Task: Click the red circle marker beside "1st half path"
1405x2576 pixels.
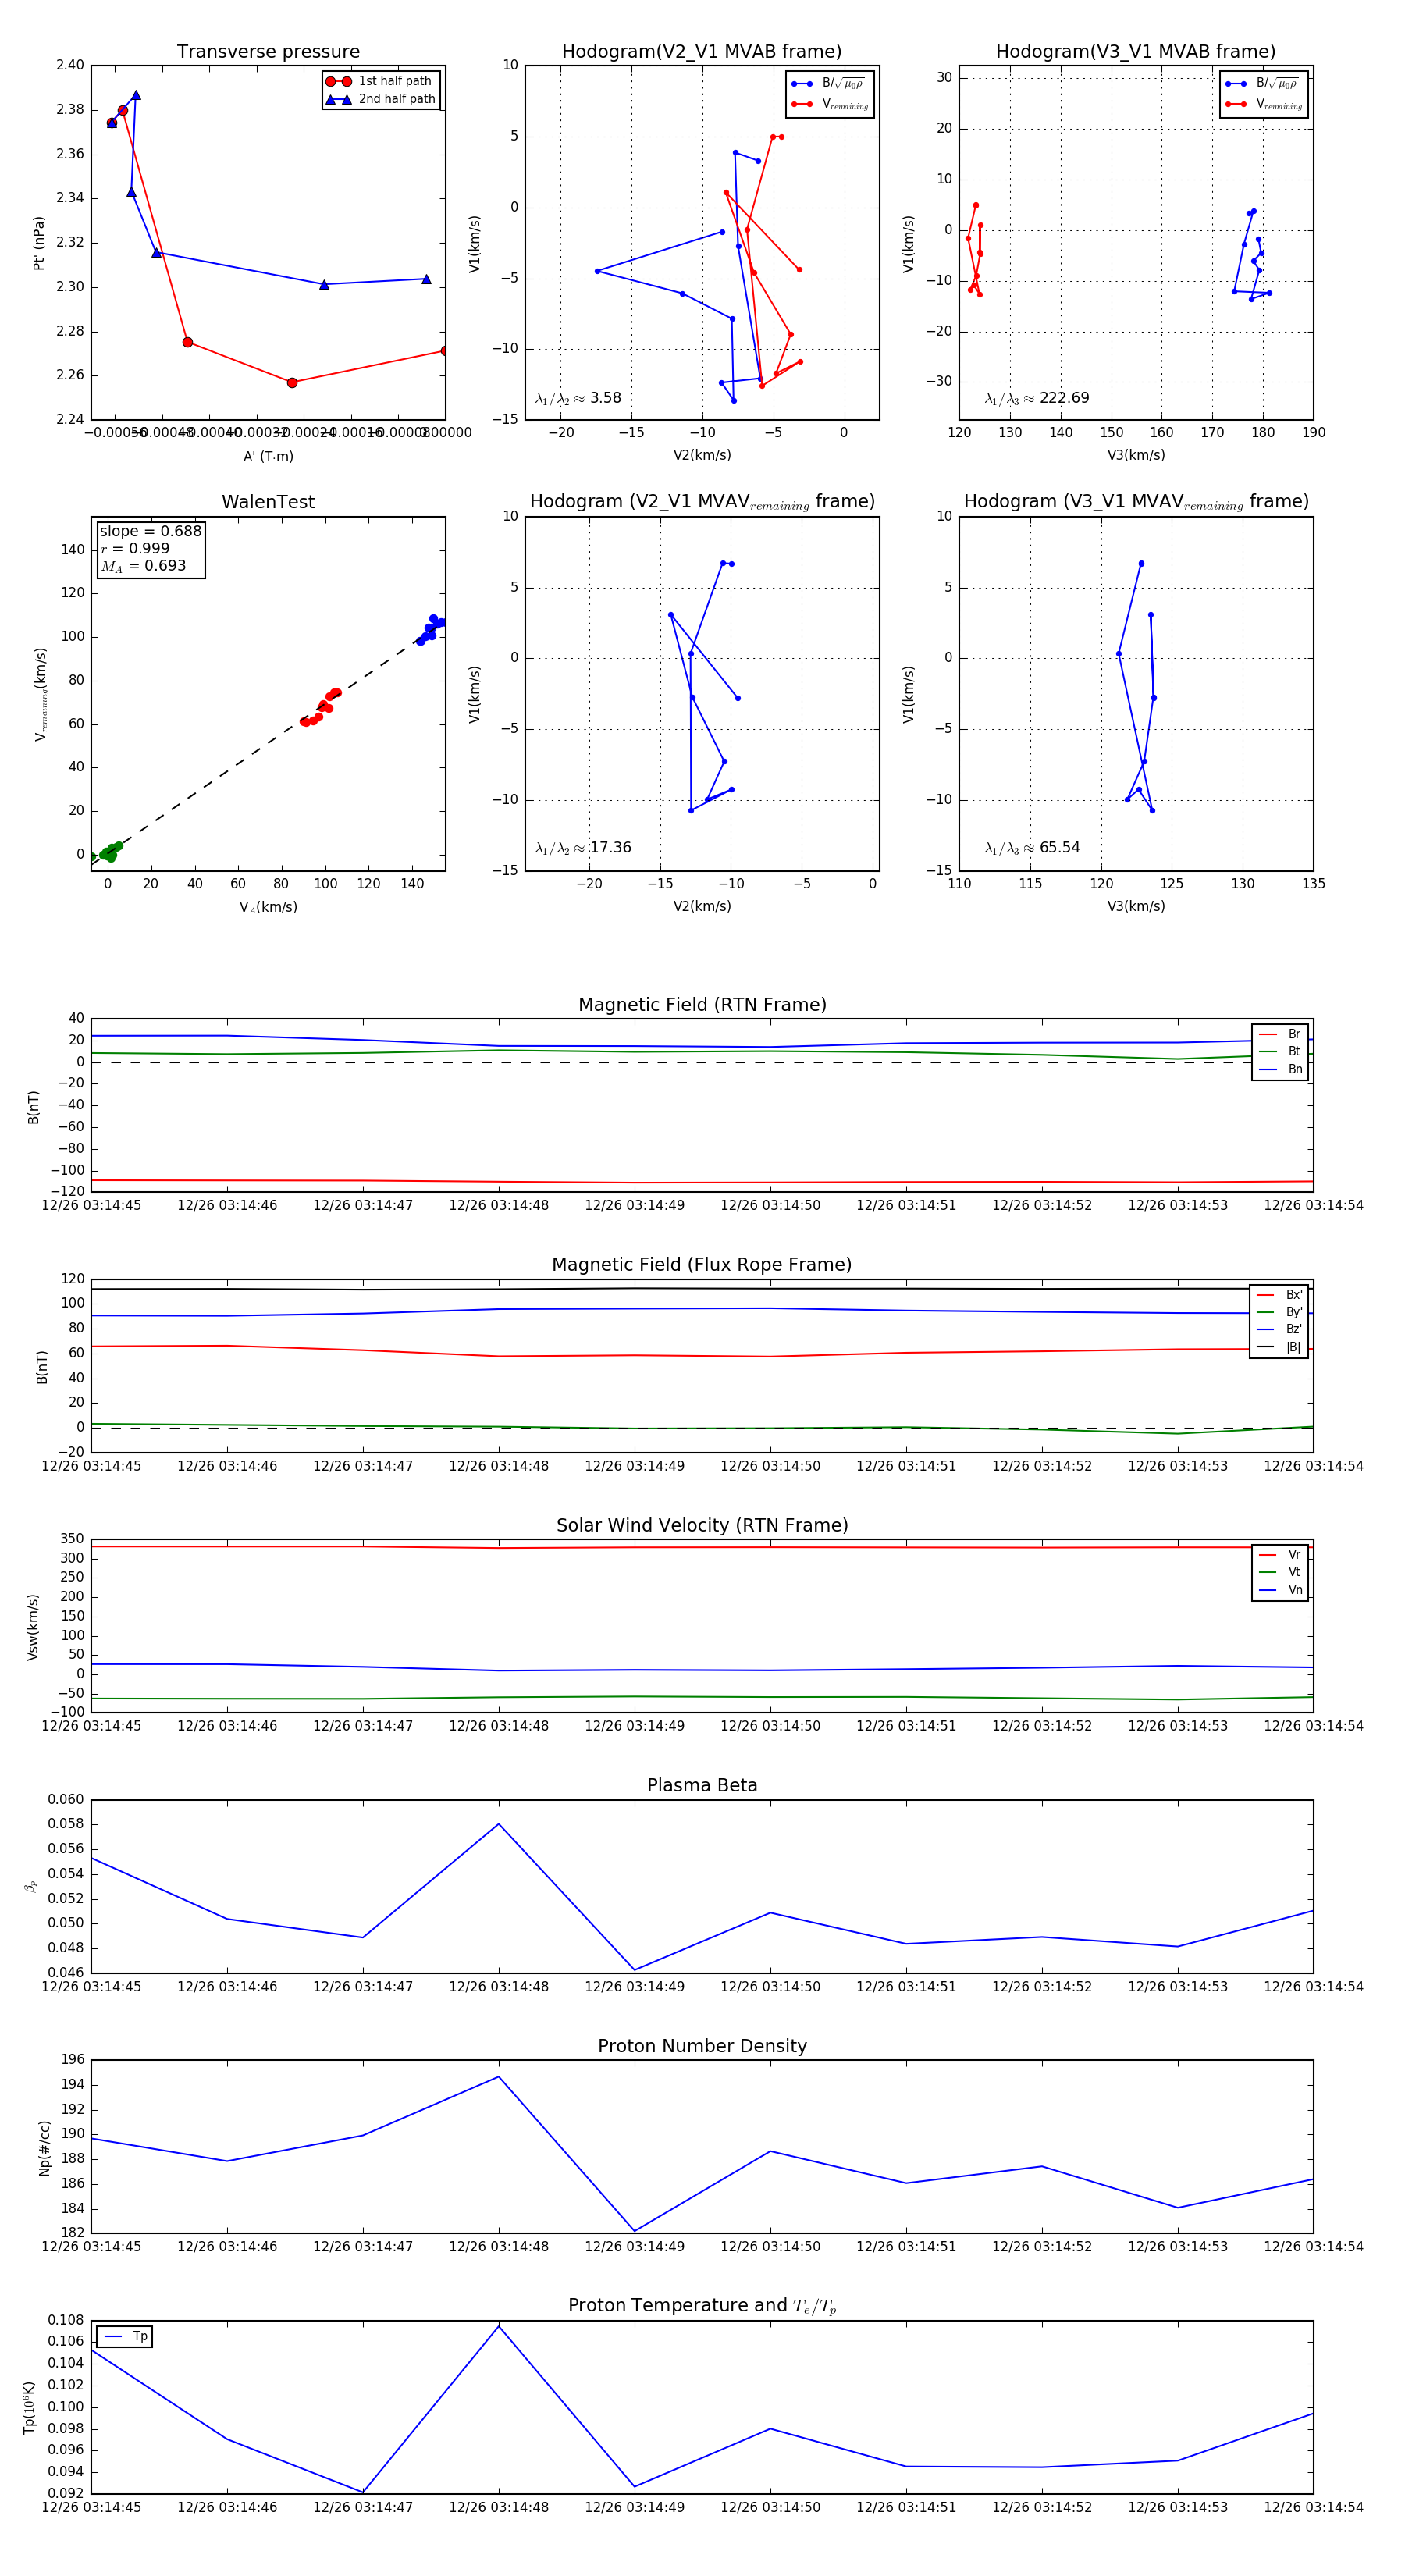Action: click(338, 81)
